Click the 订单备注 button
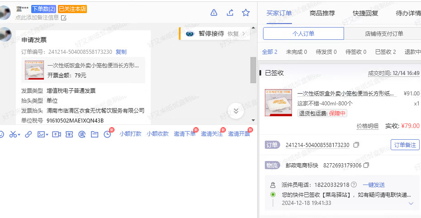 click(x=405, y=145)
